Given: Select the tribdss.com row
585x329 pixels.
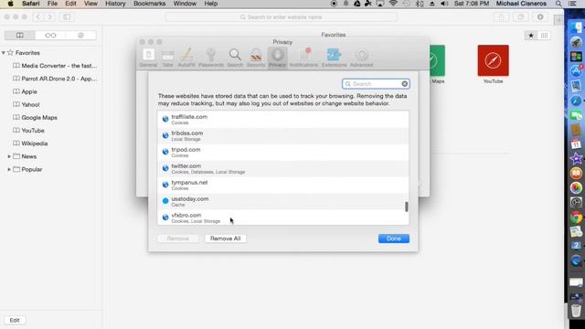Looking at the screenshot, I should pyautogui.click(x=283, y=136).
